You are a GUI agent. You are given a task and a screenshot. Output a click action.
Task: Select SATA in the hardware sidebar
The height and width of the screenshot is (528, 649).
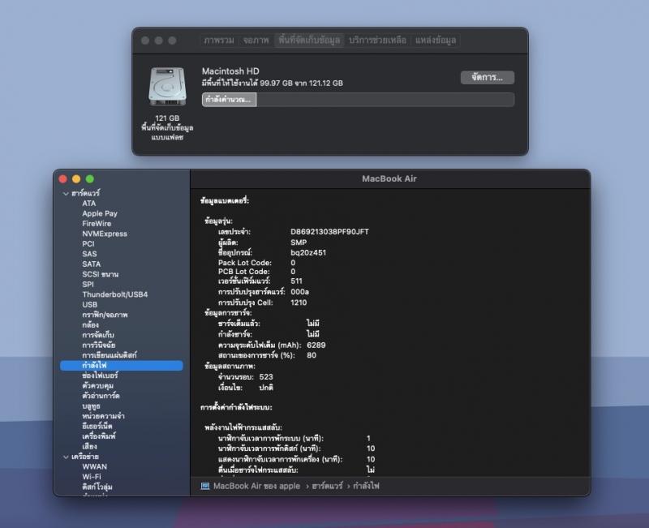tap(91, 264)
